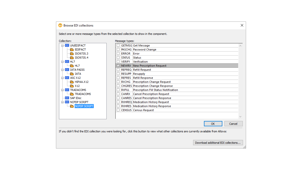Confirm selection with the OK button
Screen dimensions: 302x170
213,124
